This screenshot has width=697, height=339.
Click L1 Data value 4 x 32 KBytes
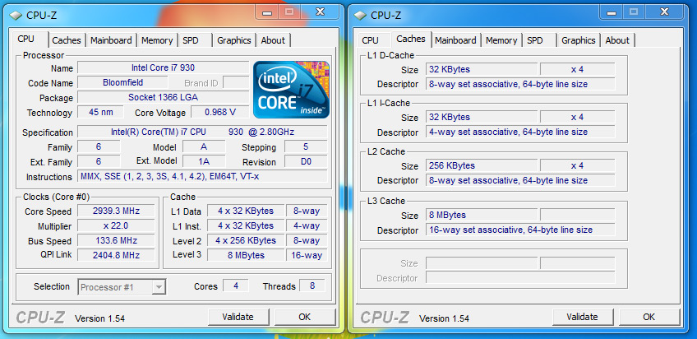pyautogui.click(x=246, y=211)
